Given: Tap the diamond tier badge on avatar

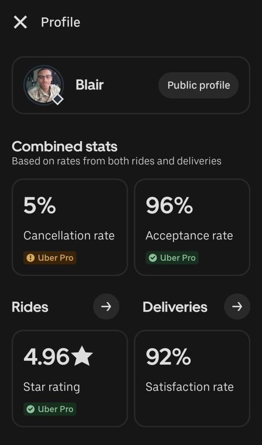Looking at the screenshot, I should pyautogui.click(x=58, y=99).
